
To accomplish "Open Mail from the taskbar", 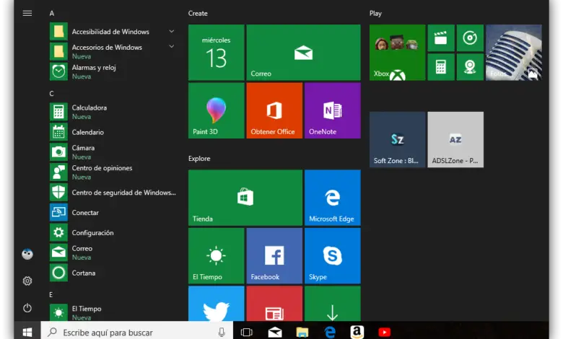I will [275, 333].
